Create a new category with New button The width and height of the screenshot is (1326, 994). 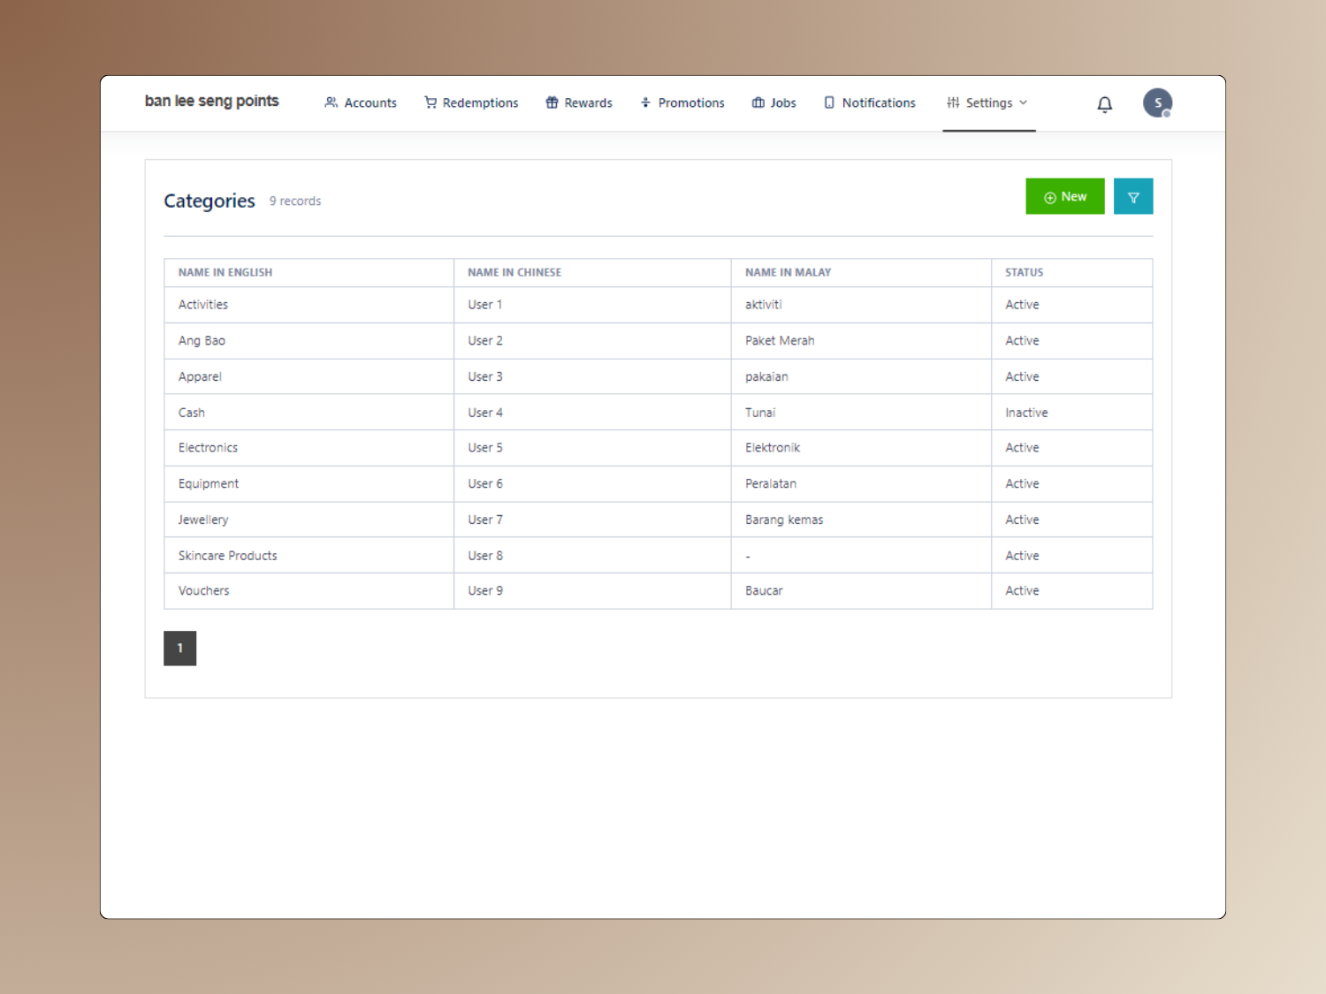click(1064, 197)
